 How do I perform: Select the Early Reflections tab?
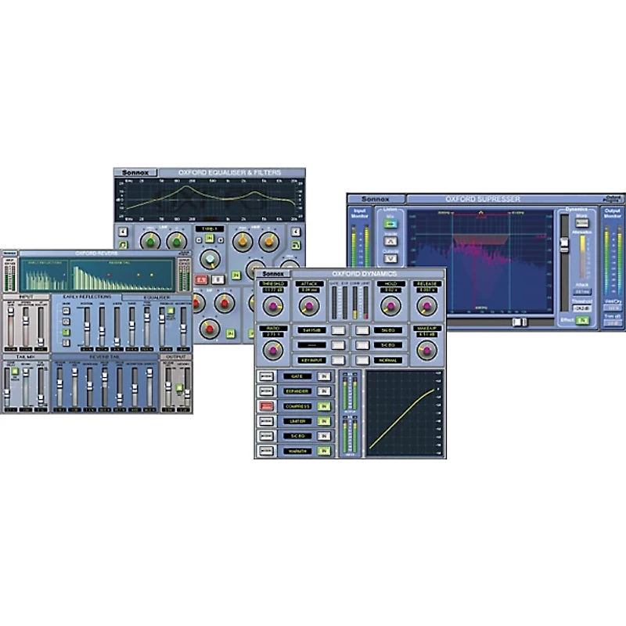pyautogui.click(x=88, y=296)
